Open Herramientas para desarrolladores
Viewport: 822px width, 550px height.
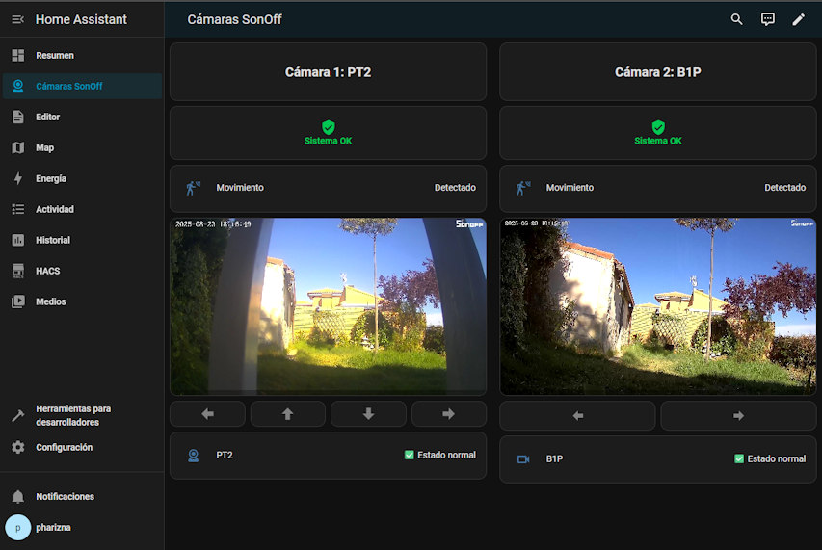click(82, 415)
